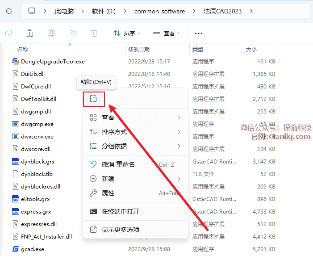Click the delete trash icon in toolbar
The width and height of the screenshot is (313, 260).
point(94,33)
